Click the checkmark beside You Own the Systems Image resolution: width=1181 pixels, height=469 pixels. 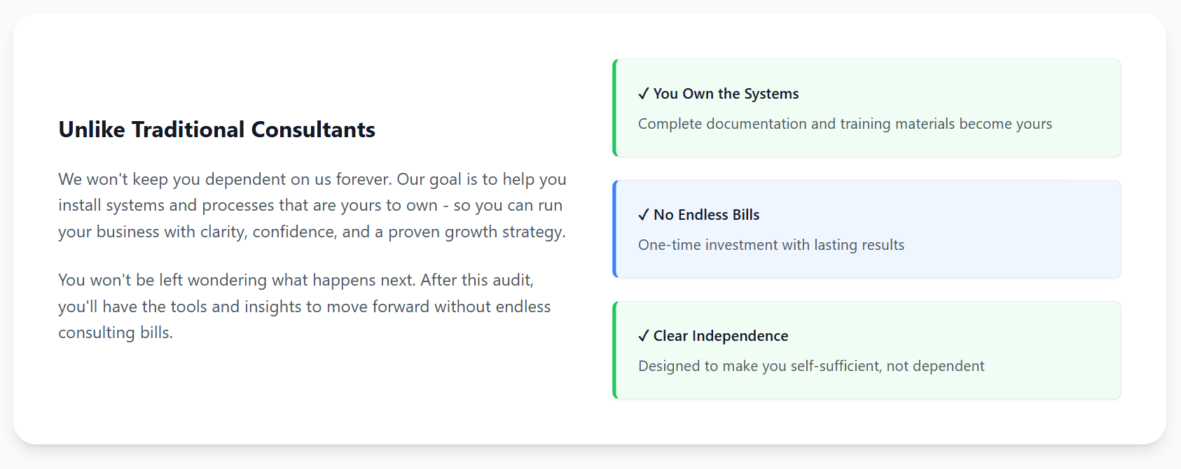pos(643,94)
